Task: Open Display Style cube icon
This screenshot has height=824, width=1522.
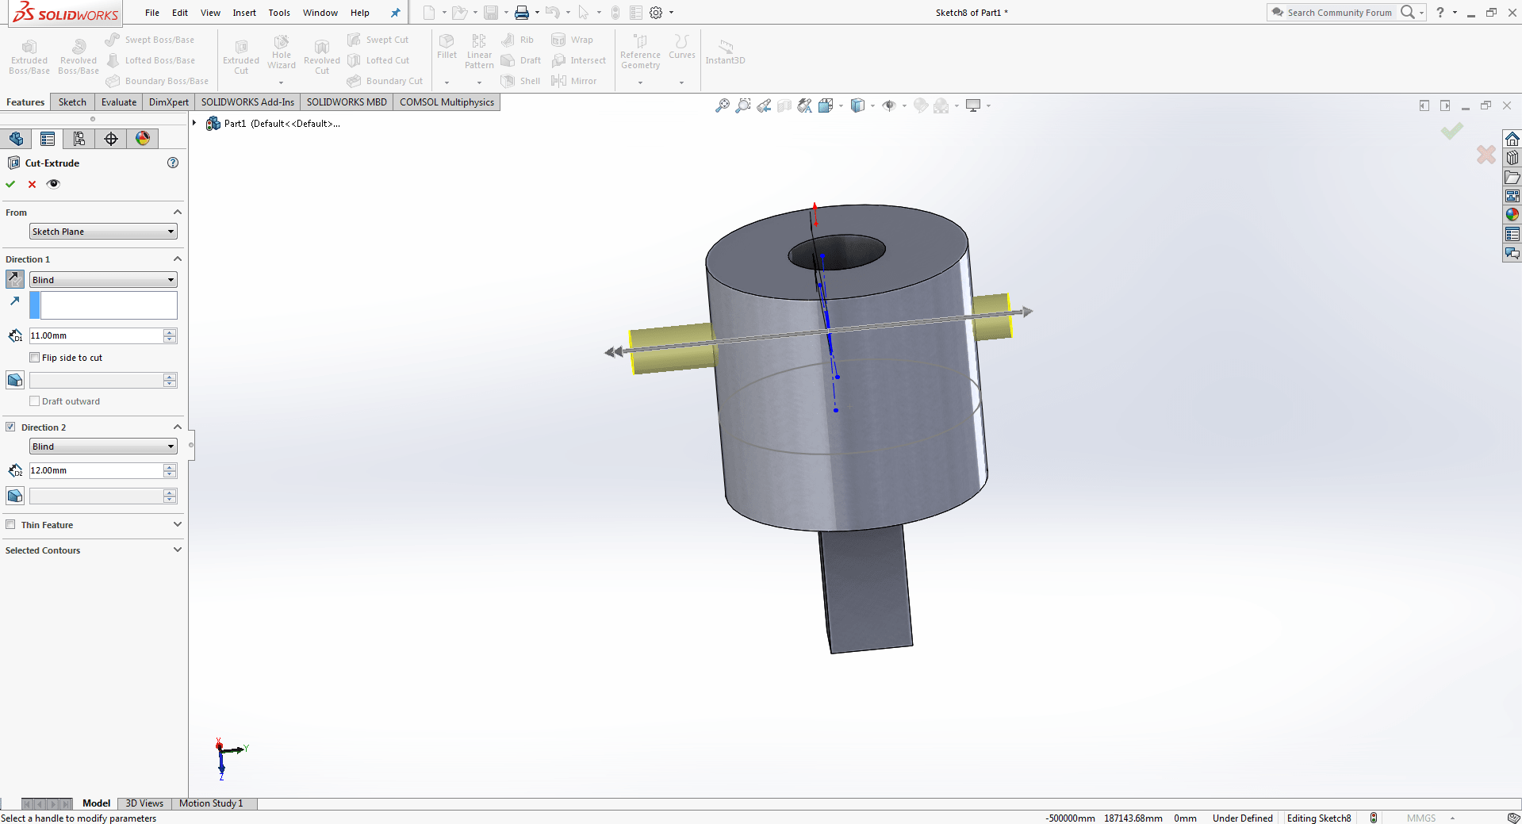Action: 857,105
